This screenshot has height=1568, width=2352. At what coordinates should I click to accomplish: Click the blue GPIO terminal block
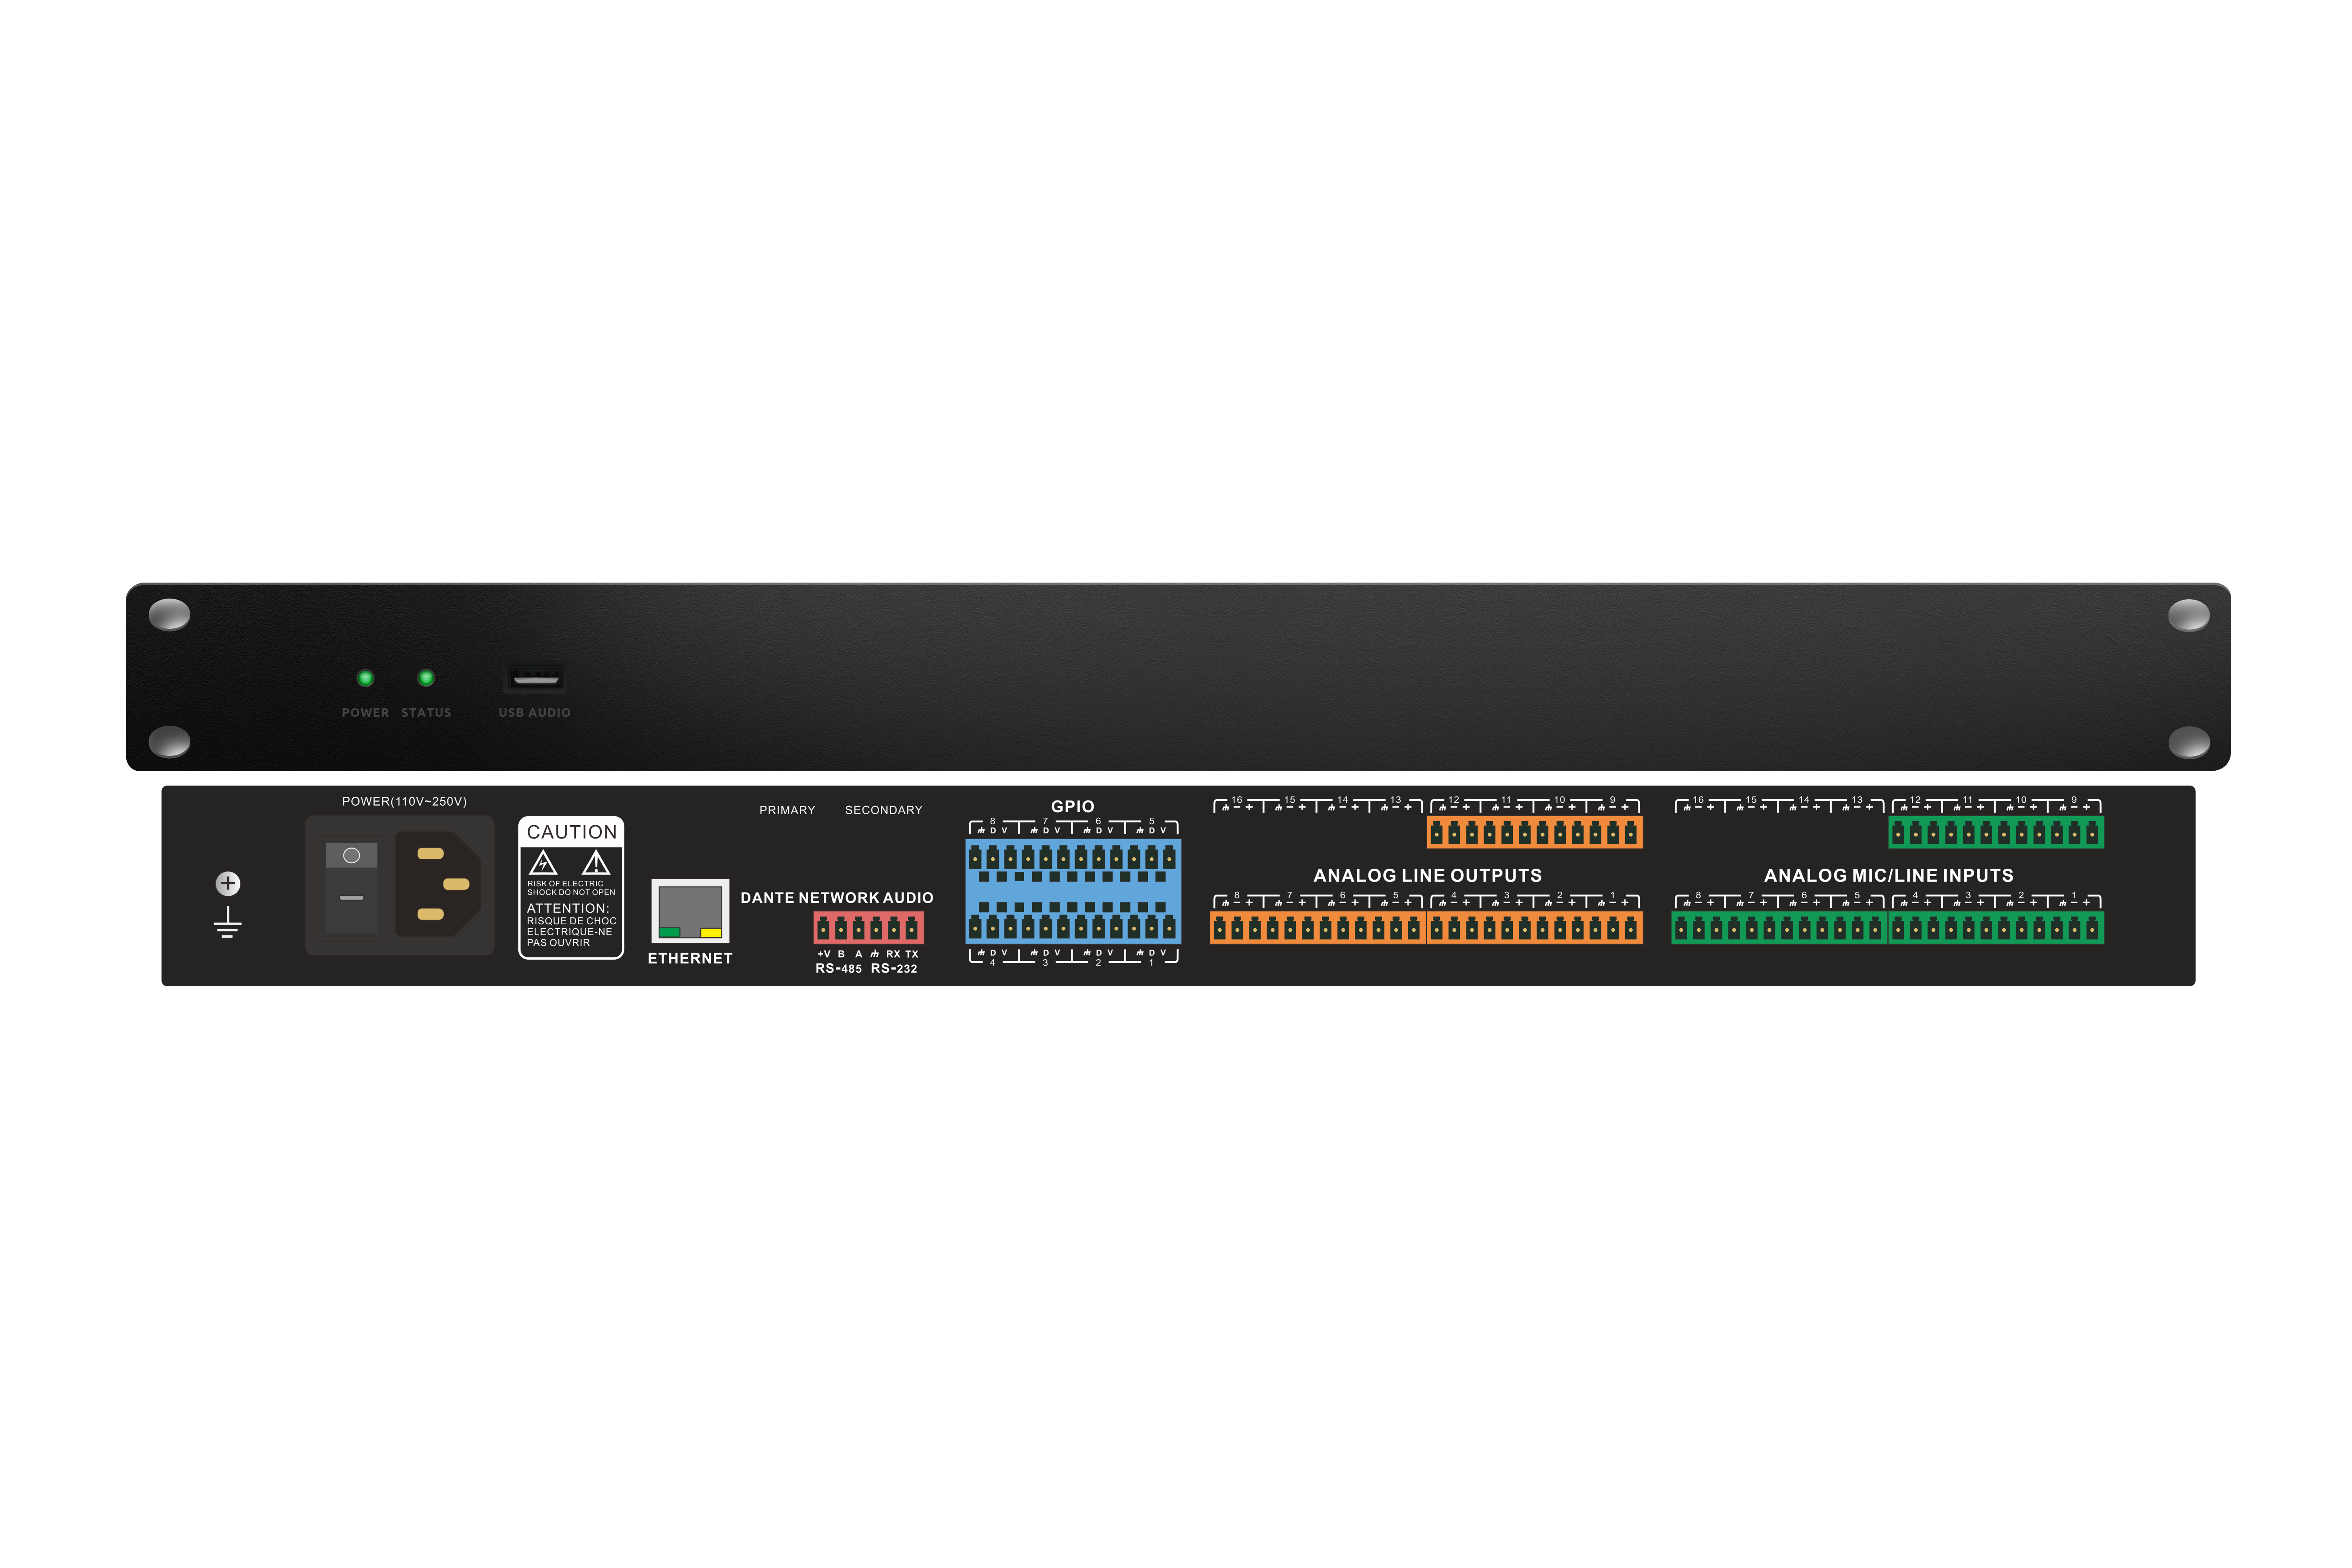coord(1073,891)
